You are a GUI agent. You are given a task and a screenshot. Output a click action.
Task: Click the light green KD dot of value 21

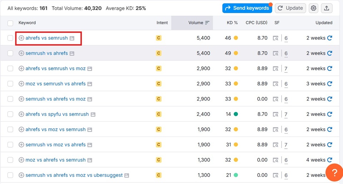tap(236, 175)
